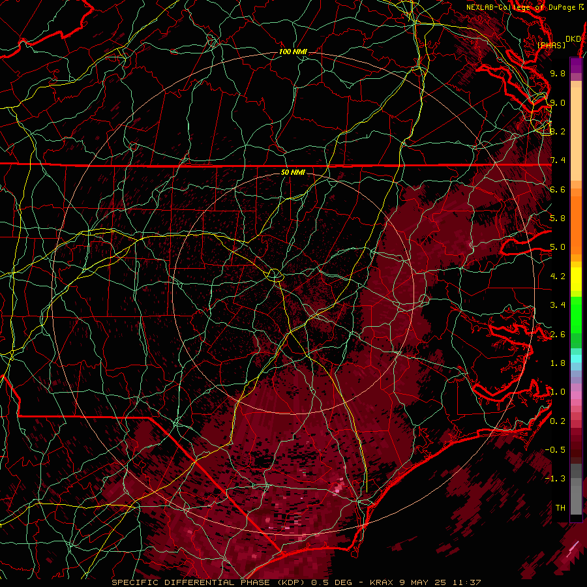Pick the peach swatch in the color bar
The height and width of the screenshot is (587, 587).
(576, 133)
